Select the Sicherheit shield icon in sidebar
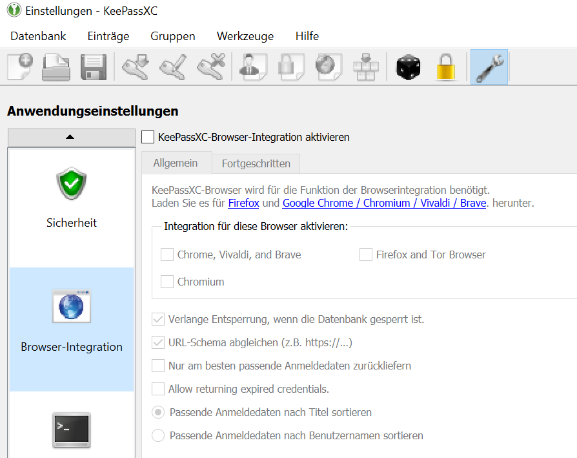The height and width of the screenshot is (458, 577). click(x=72, y=183)
